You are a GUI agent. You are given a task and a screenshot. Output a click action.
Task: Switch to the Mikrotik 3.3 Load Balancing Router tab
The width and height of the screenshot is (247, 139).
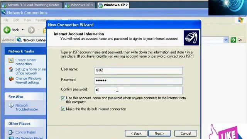(x=31, y=5)
